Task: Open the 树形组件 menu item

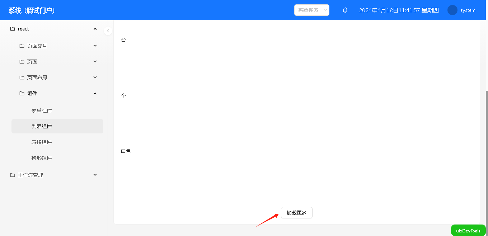Action: tap(57, 158)
